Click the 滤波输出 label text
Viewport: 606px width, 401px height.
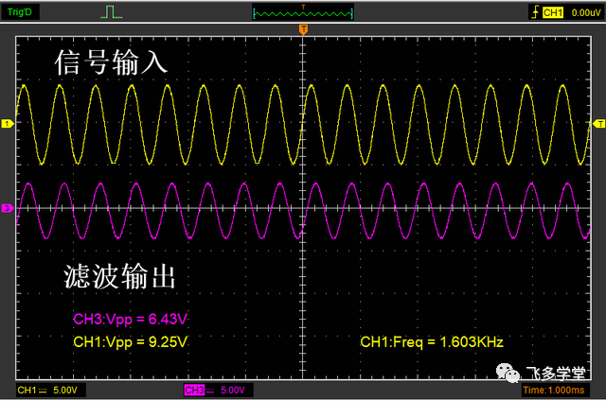click(119, 276)
